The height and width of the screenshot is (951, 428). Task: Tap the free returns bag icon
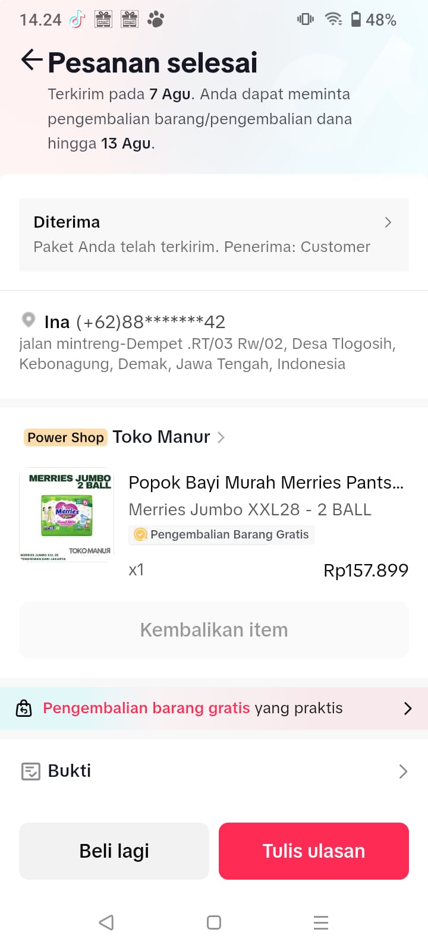coord(24,708)
